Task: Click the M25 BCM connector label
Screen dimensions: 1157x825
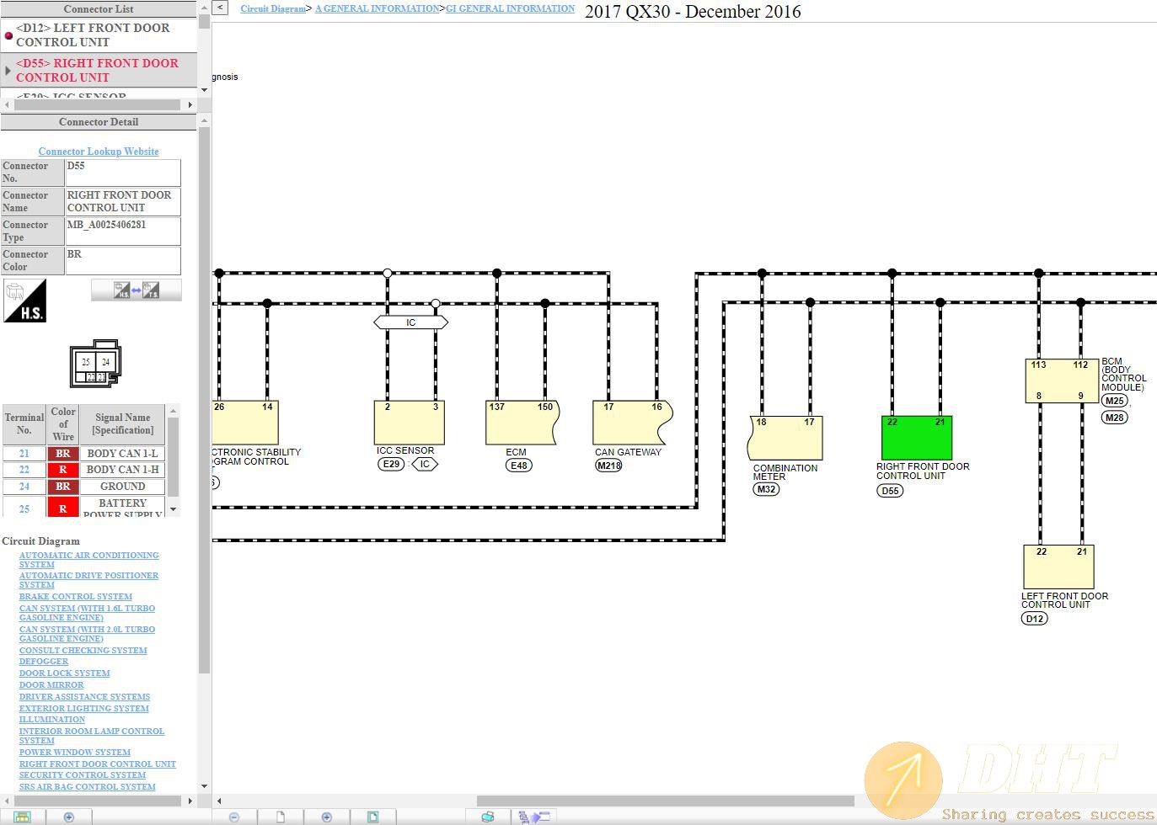Action: click(1115, 401)
